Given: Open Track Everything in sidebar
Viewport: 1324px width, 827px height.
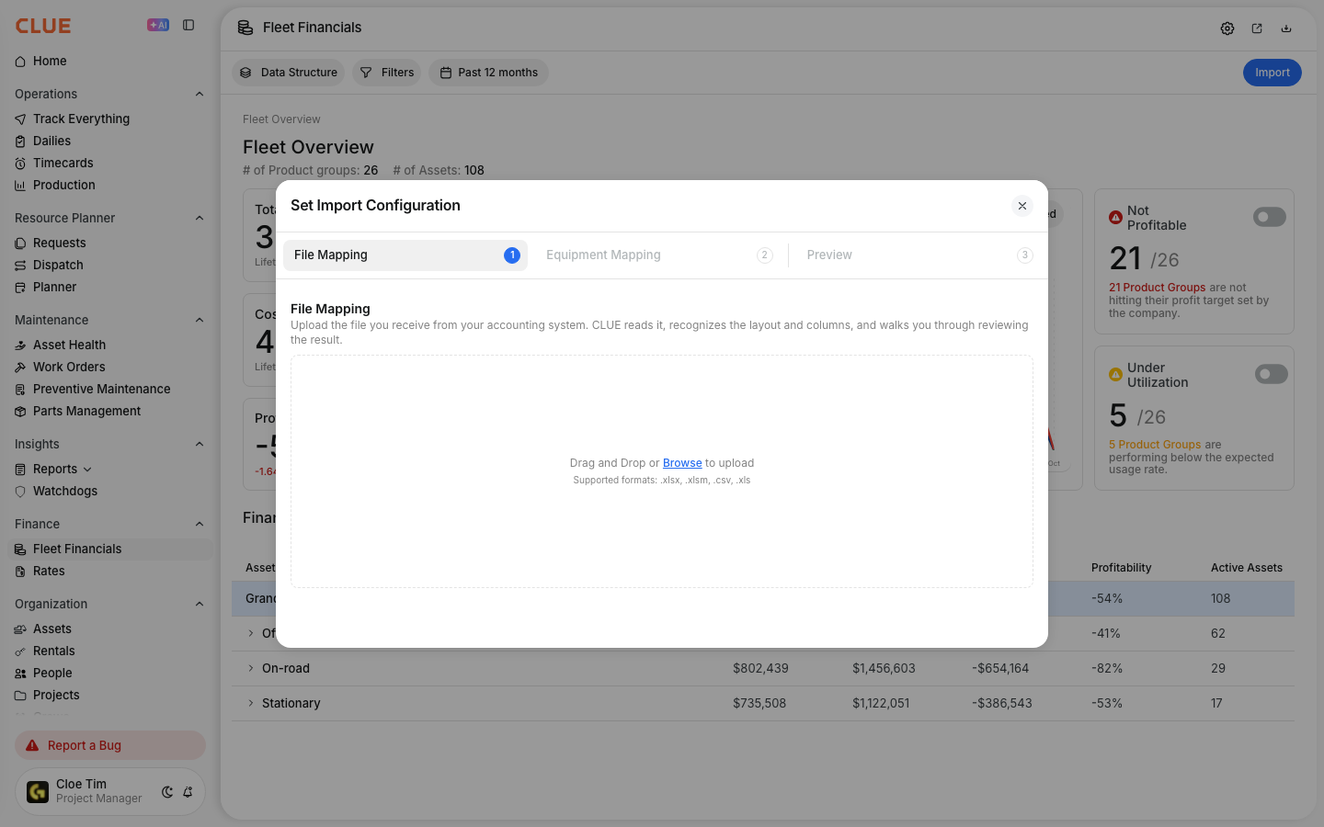Looking at the screenshot, I should tap(81, 119).
